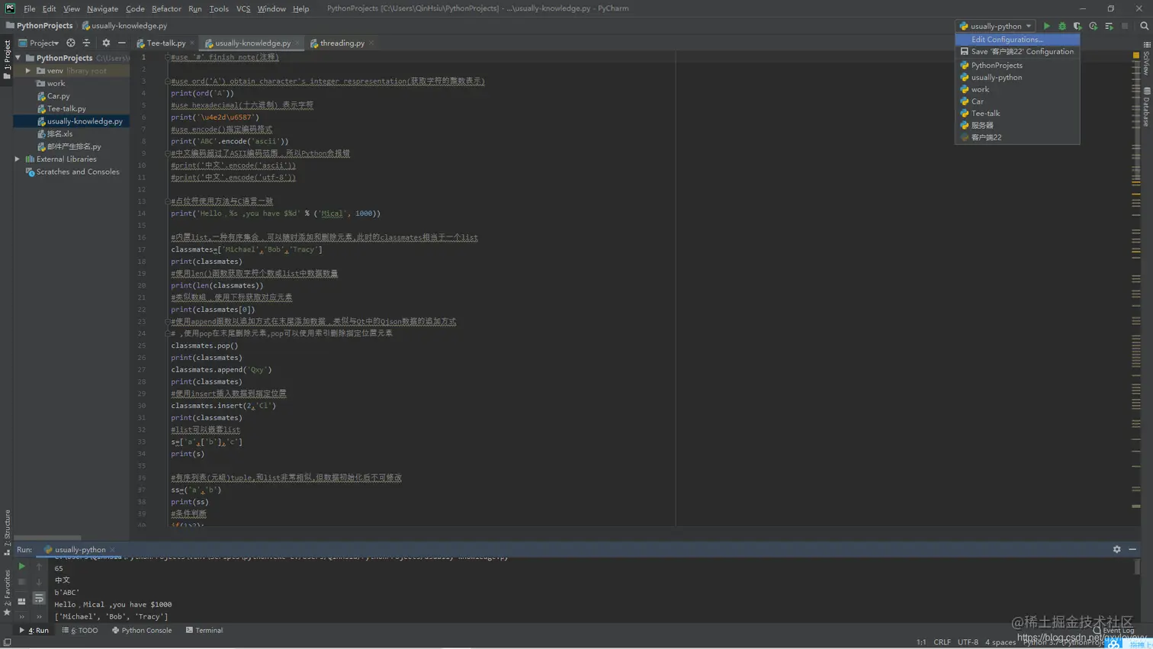1153x649 pixels.
Task: Open the File menu
Action: pyautogui.click(x=29, y=8)
